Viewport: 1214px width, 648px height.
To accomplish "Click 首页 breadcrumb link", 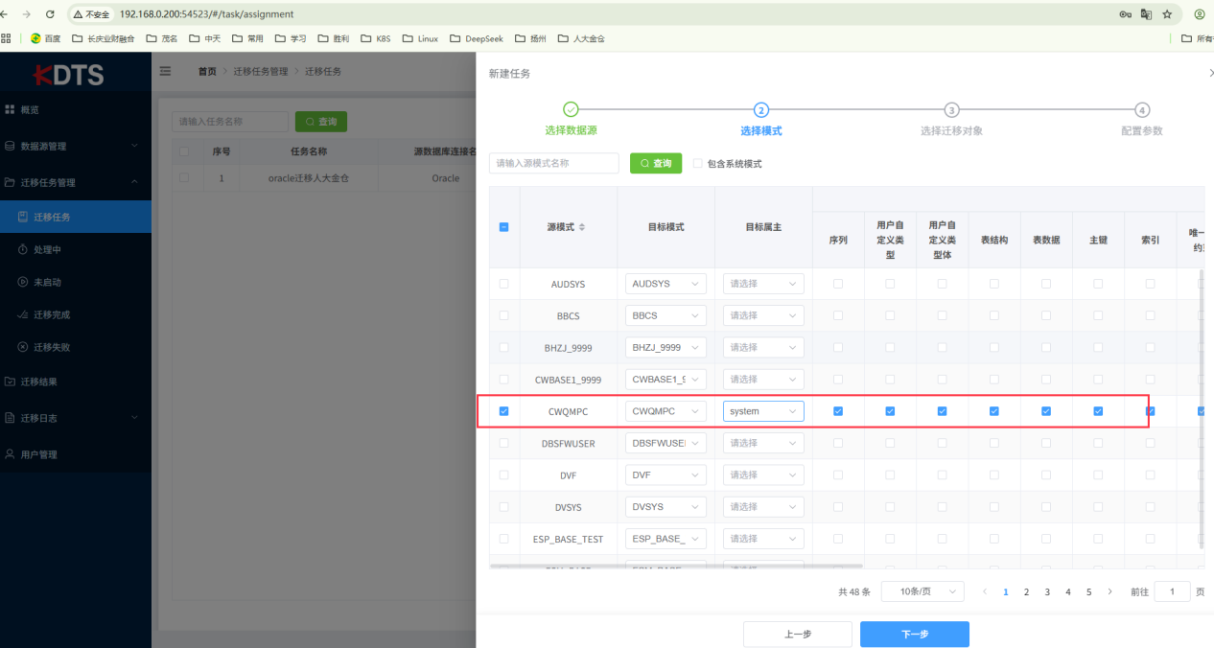I will [x=206, y=72].
